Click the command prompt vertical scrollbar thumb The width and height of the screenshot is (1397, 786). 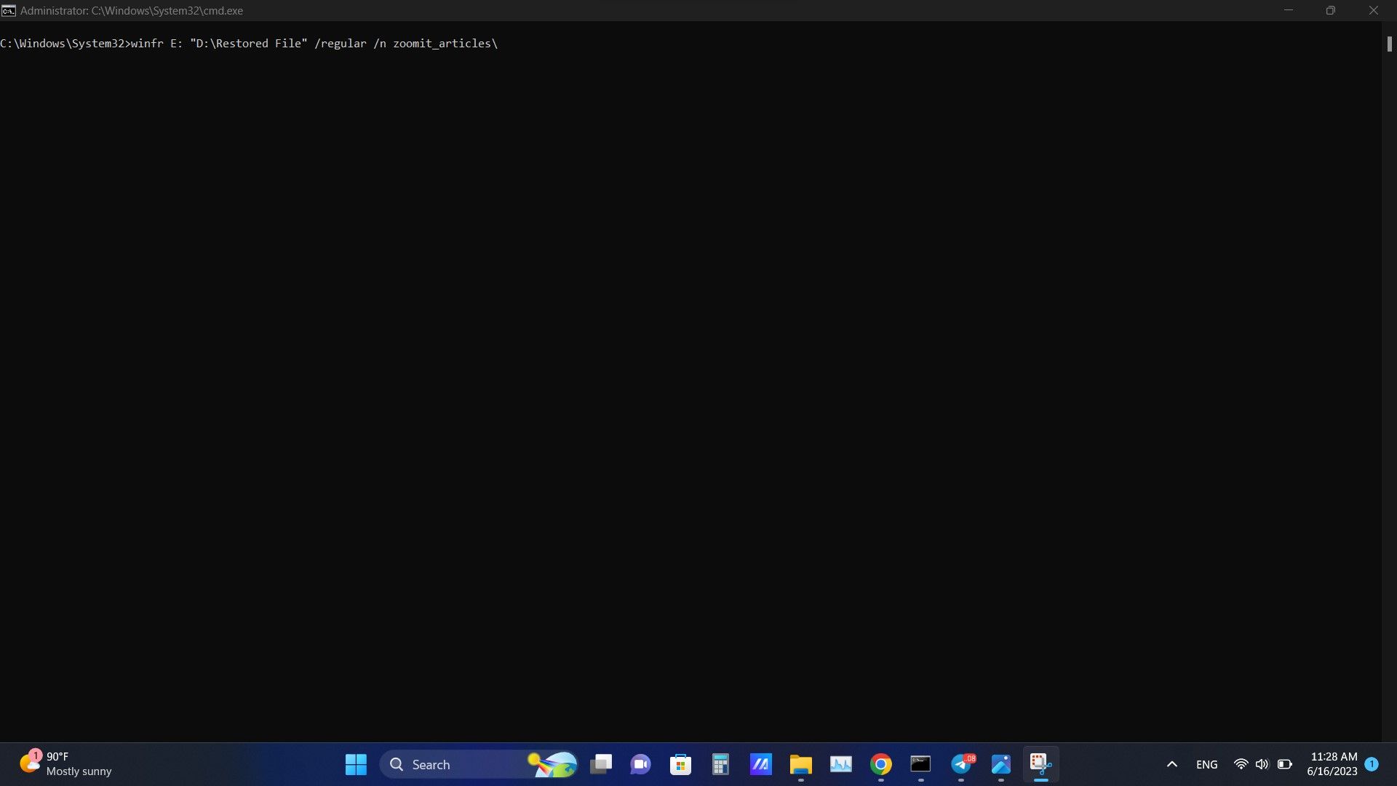point(1389,44)
